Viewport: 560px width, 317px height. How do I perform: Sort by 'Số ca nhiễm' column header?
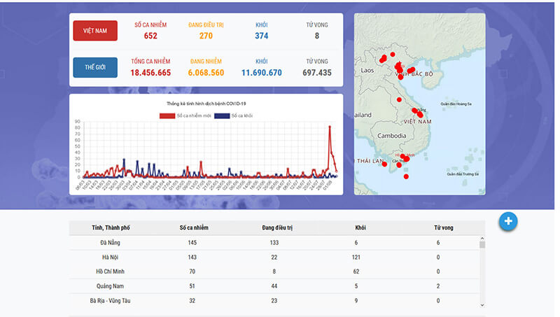pos(194,227)
